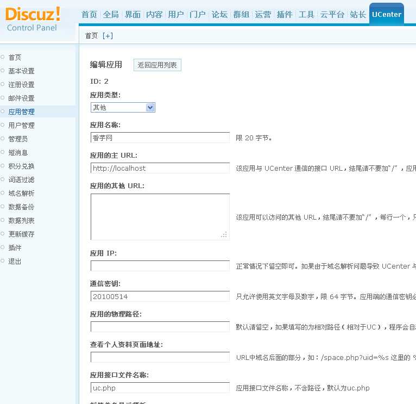This screenshot has height=404, width=416.
Task: Switch to the 站长 navigation tab
Action: point(358,14)
